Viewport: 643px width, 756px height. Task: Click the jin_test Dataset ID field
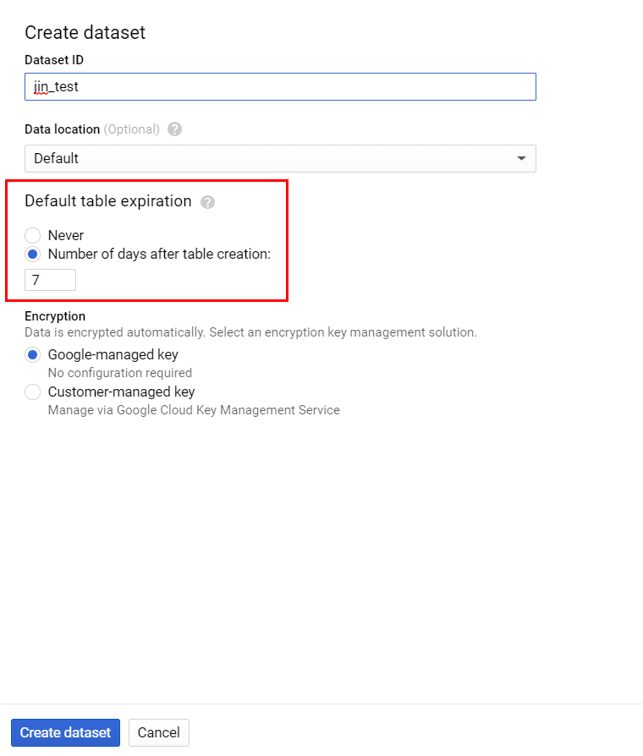coord(279,86)
